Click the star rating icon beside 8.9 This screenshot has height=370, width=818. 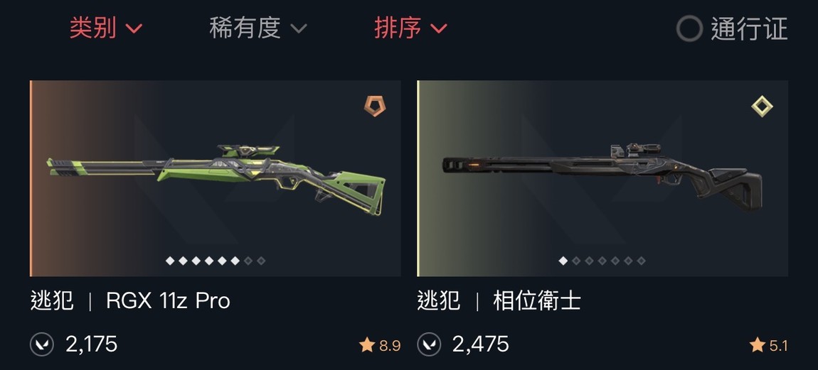pyautogui.click(x=367, y=344)
